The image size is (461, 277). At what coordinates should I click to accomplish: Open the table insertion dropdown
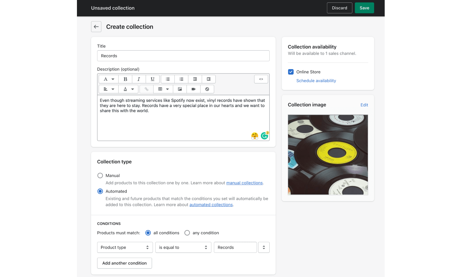point(163,89)
